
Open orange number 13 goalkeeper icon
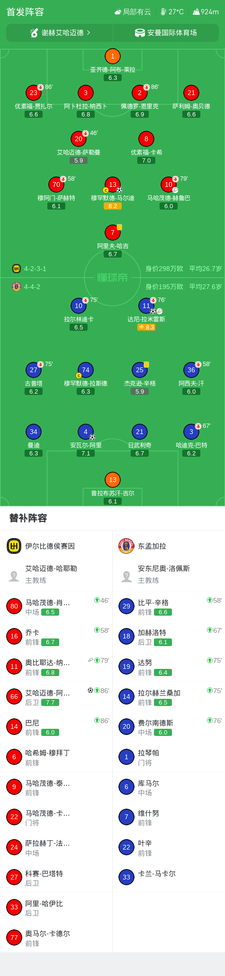coord(112,480)
